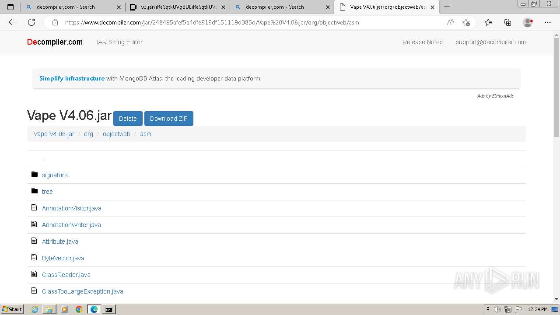Click file icon beside AnnotationWriter.java
Viewport: 560px width, 315px height.
[34, 224]
